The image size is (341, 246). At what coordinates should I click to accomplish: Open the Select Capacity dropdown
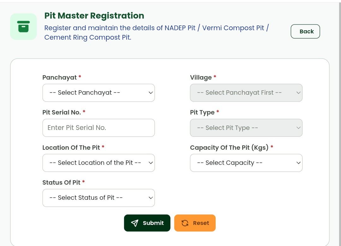click(246, 163)
